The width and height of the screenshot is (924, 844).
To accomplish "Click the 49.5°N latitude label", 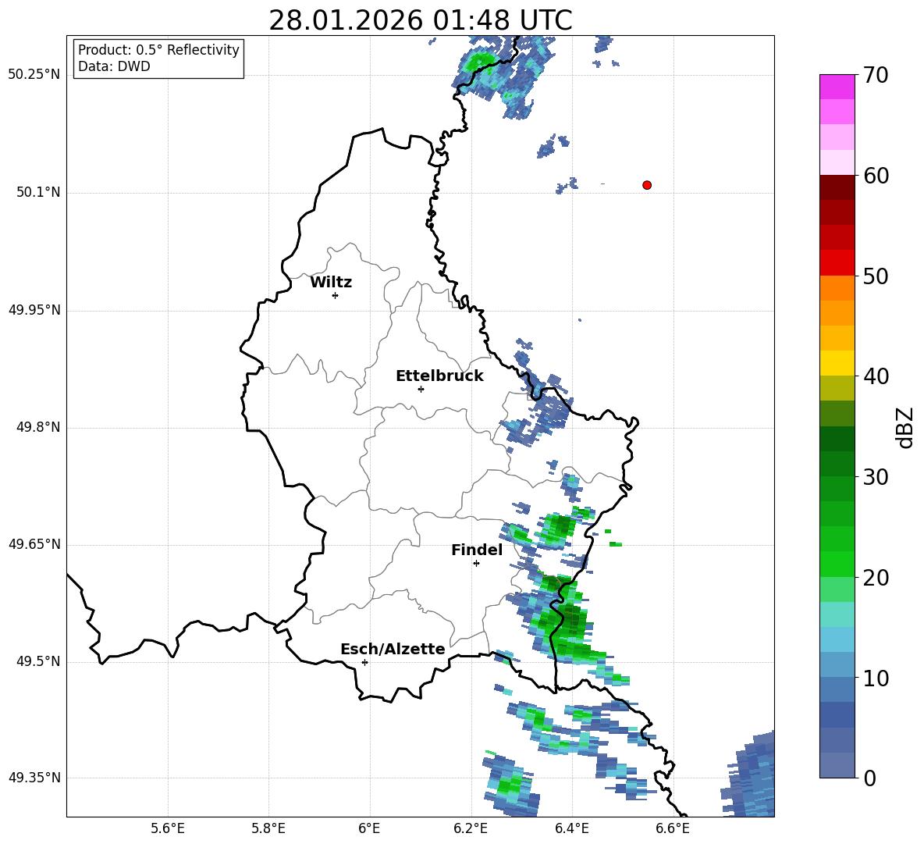I will click(x=38, y=661).
